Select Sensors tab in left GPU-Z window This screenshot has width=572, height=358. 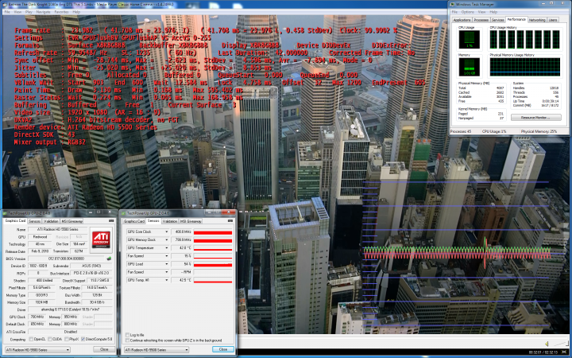pyautogui.click(x=34, y=221)
